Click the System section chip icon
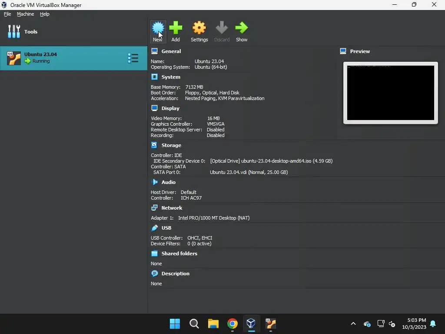The image size is (445, 334). pos(154,77)
